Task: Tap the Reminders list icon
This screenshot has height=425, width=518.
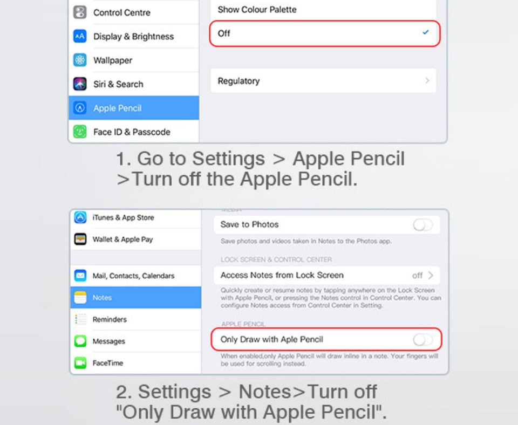Action: coord(80,319)
